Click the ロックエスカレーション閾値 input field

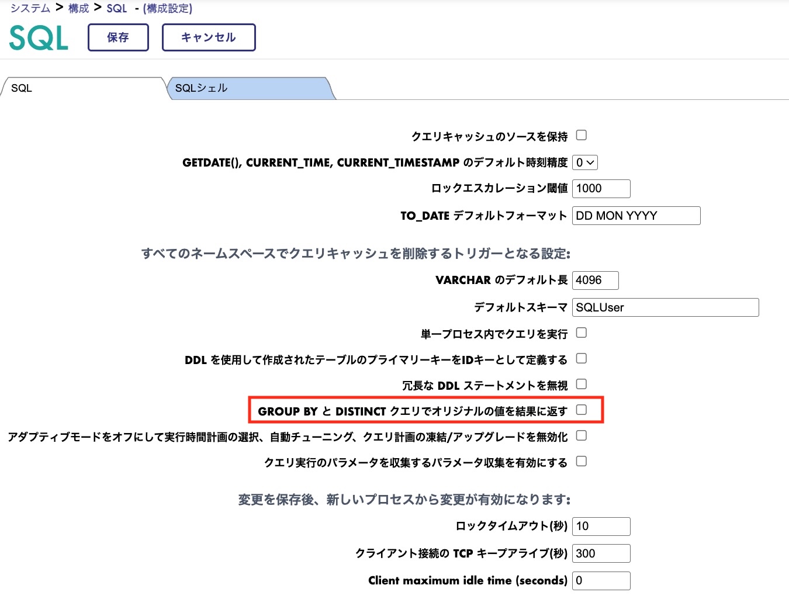[601, 189]
